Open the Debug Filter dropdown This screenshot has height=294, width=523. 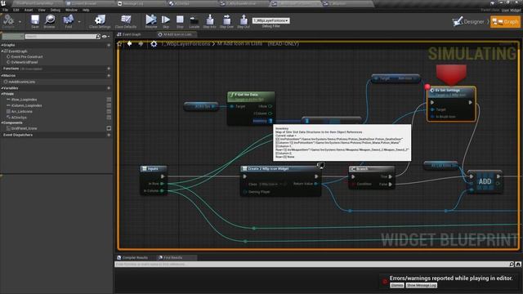(270, 20)
